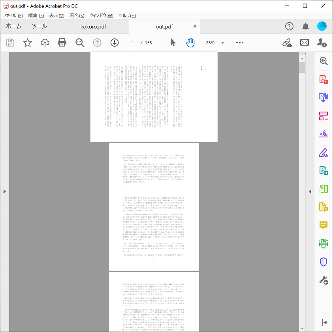Star this file with the bookmark icon
This screenshot has width=333, height=332.
click(28, 43)
